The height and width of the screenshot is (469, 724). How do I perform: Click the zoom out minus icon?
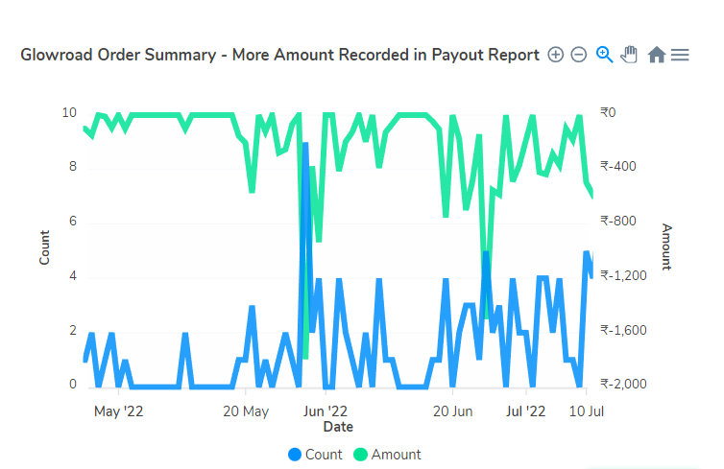pos(579,55)
